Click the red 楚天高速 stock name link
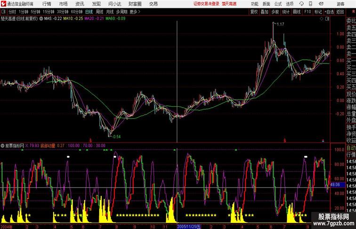 [229, 4]
